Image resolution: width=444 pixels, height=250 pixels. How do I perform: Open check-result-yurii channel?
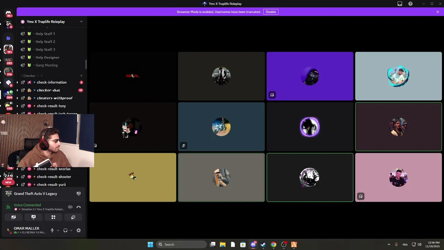point(51,185)
